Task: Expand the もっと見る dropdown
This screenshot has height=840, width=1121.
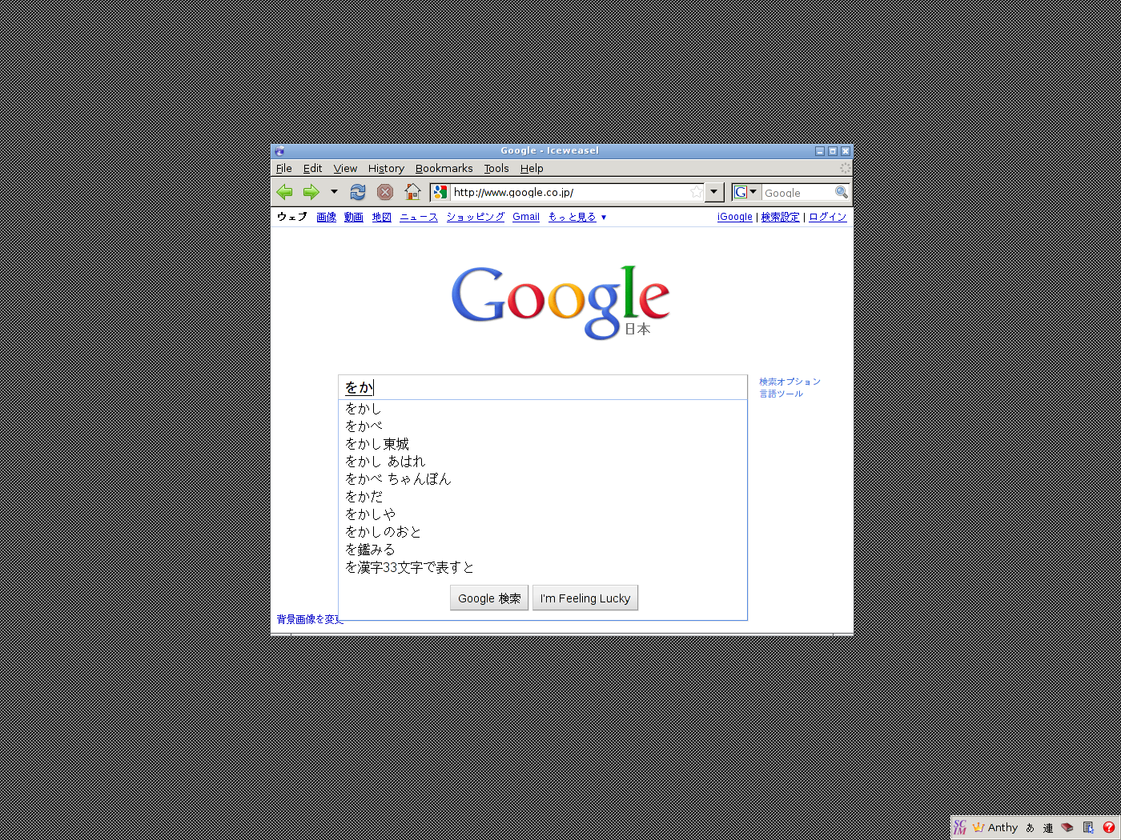Action: point(577,217)
